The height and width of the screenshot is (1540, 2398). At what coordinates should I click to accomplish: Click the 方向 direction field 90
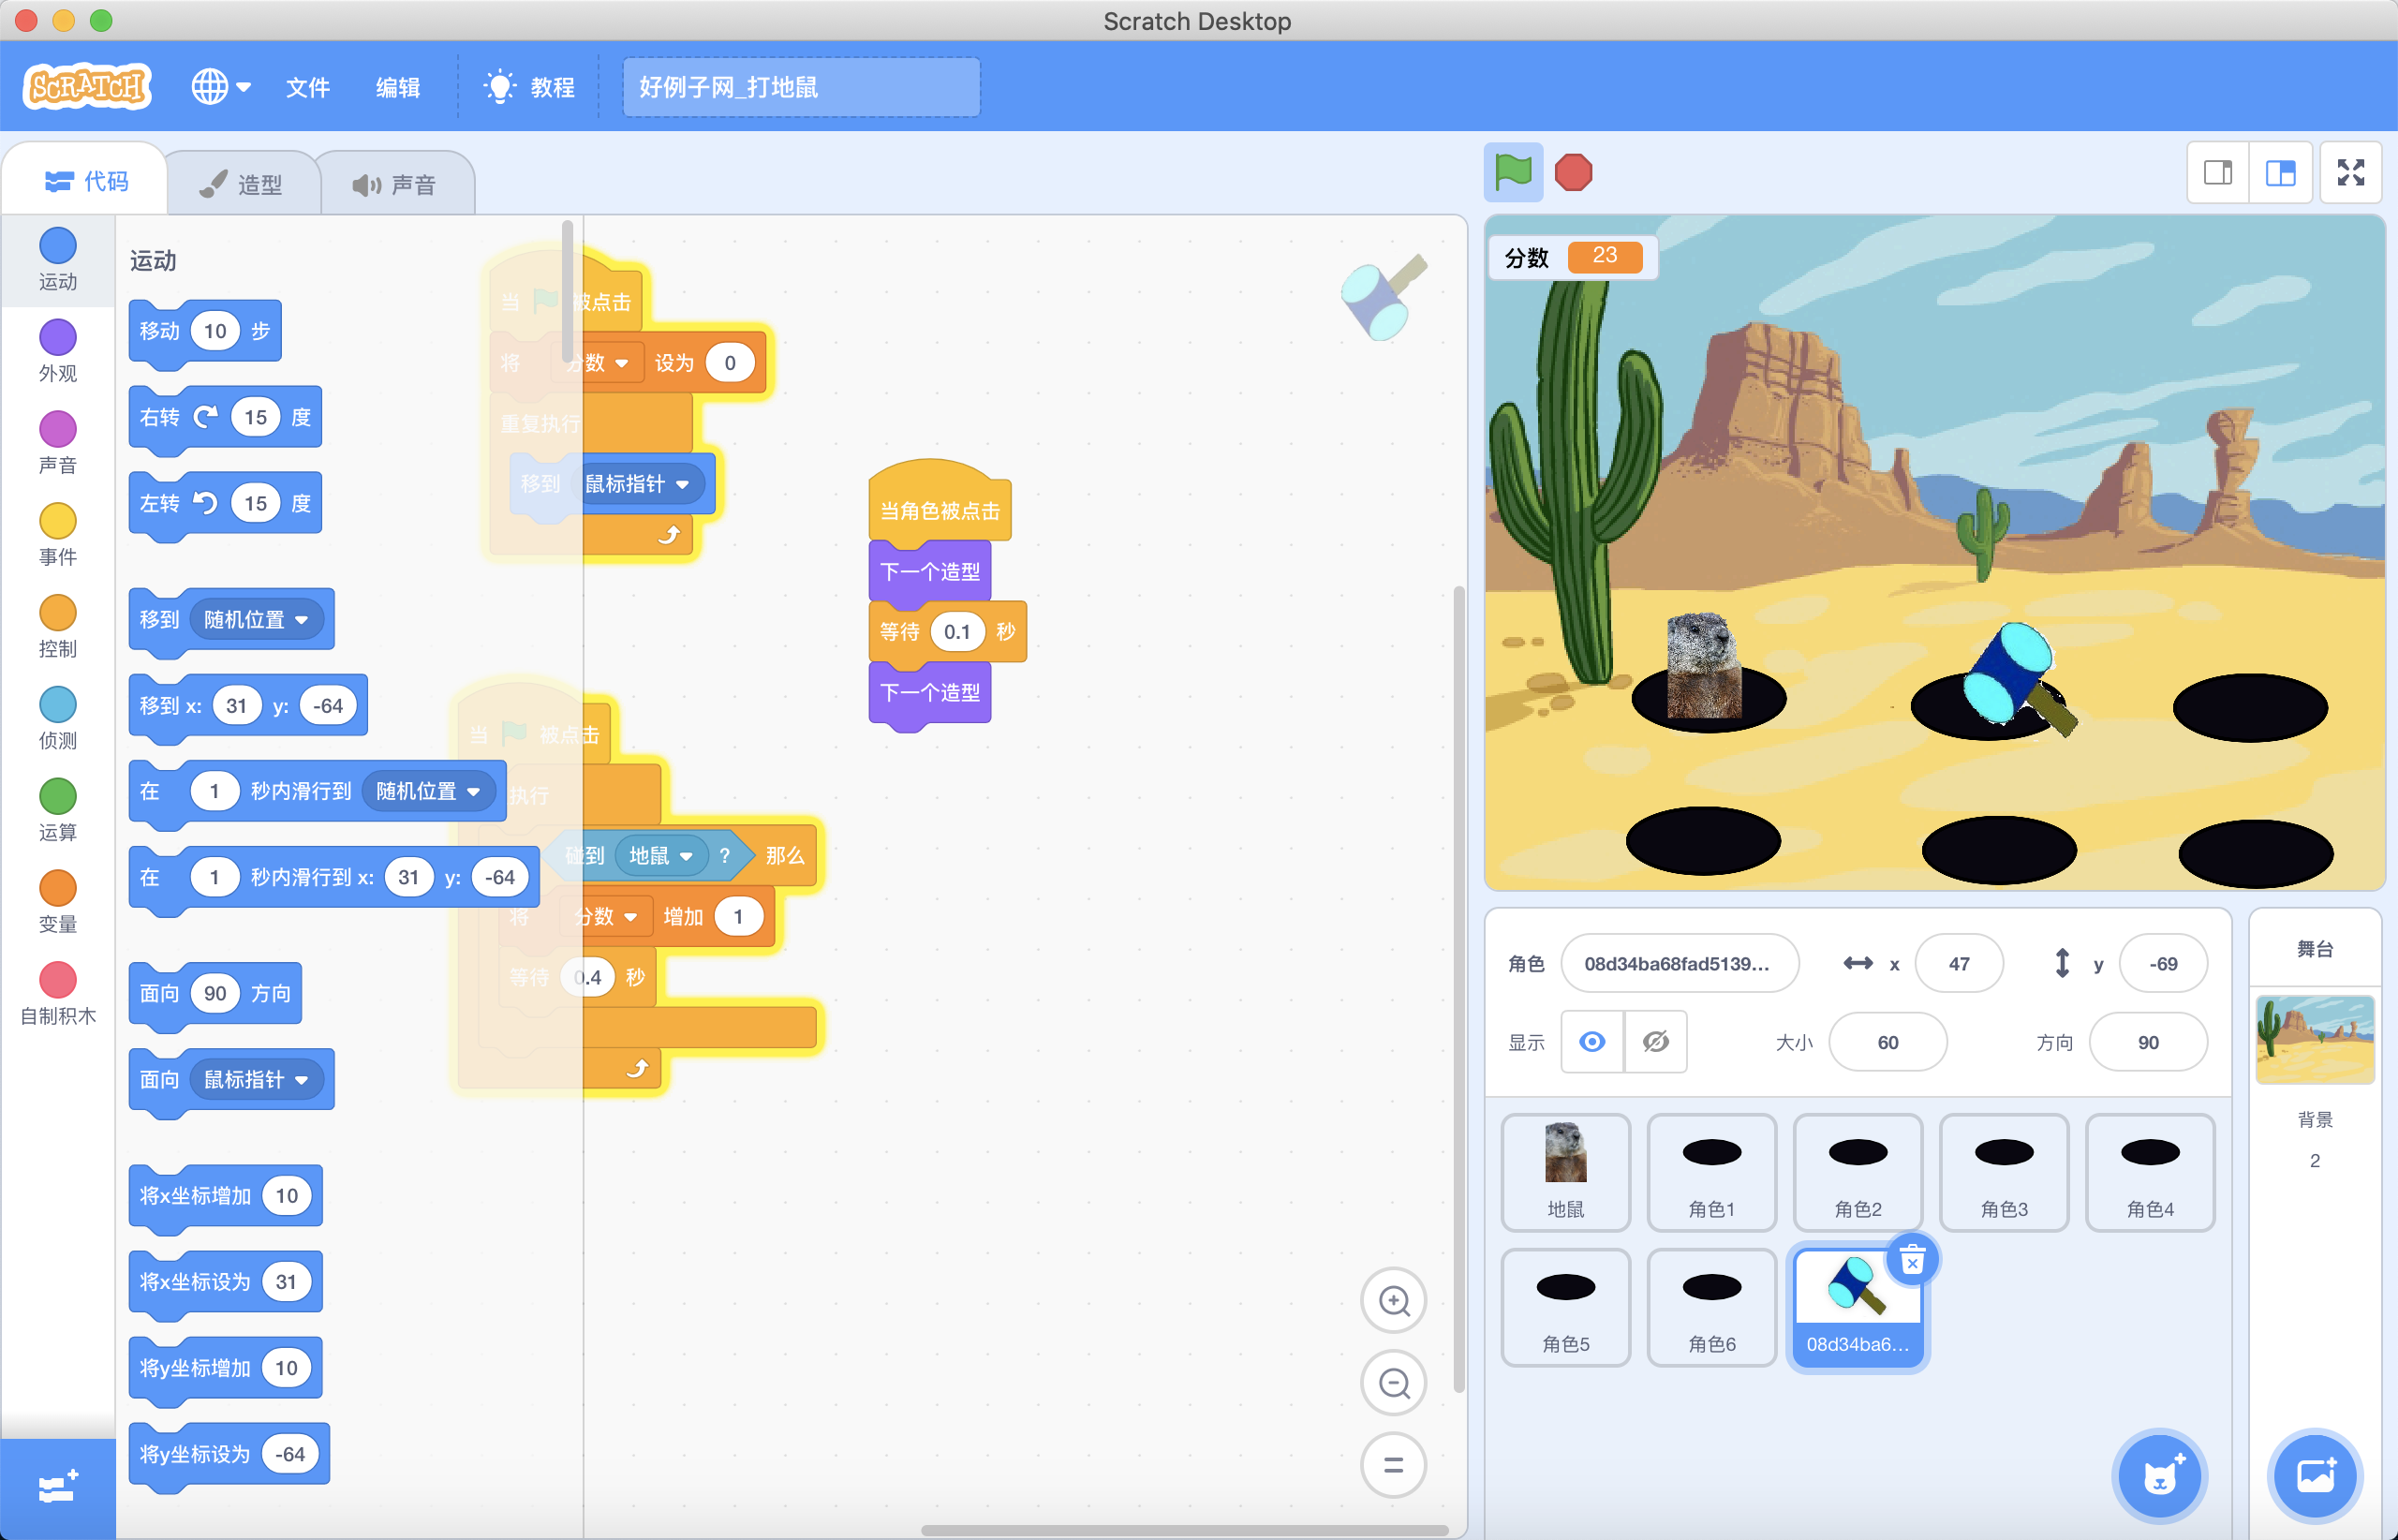click(x=2147, y=1042)
